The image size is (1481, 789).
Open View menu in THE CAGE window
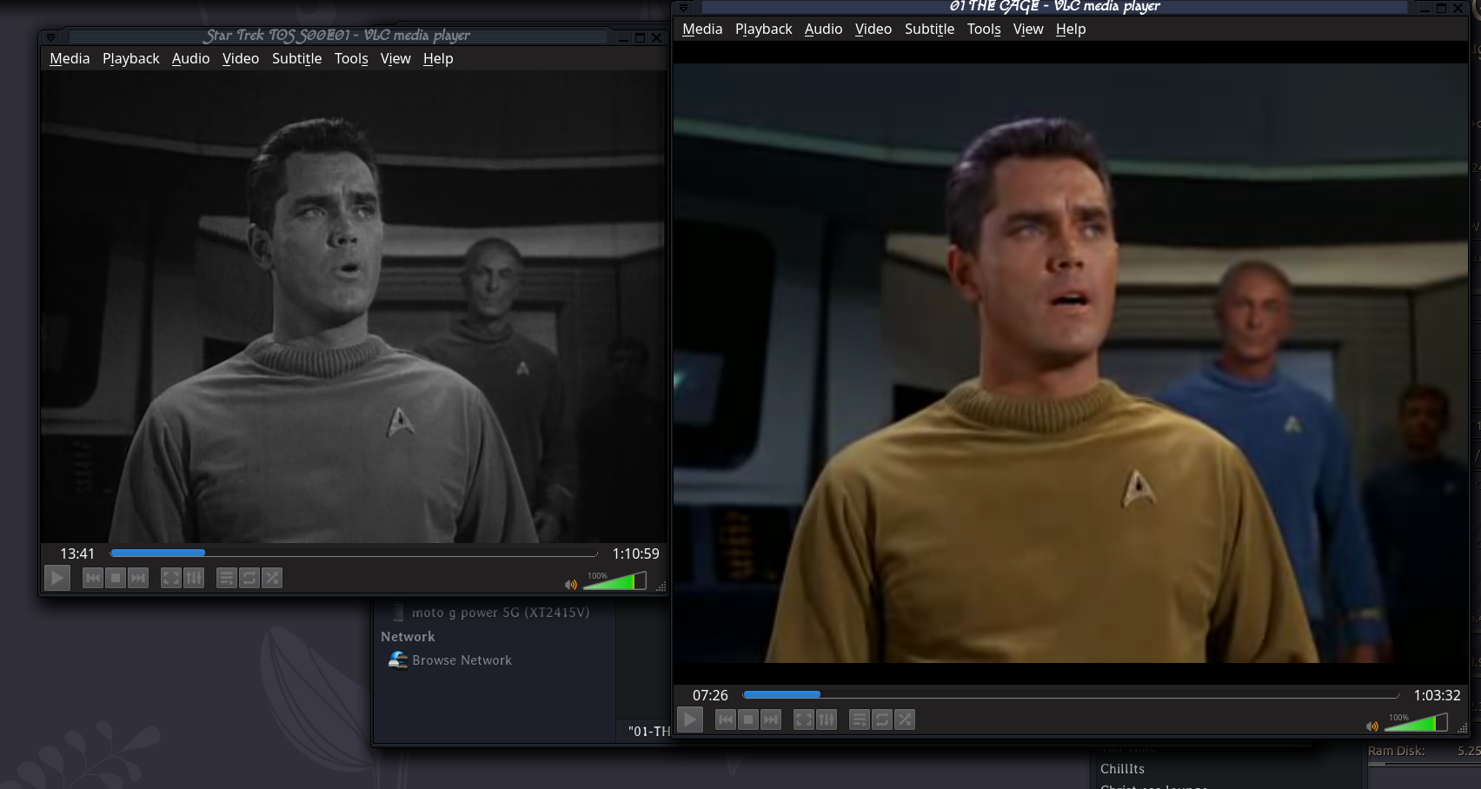(x=1028, y=29)
